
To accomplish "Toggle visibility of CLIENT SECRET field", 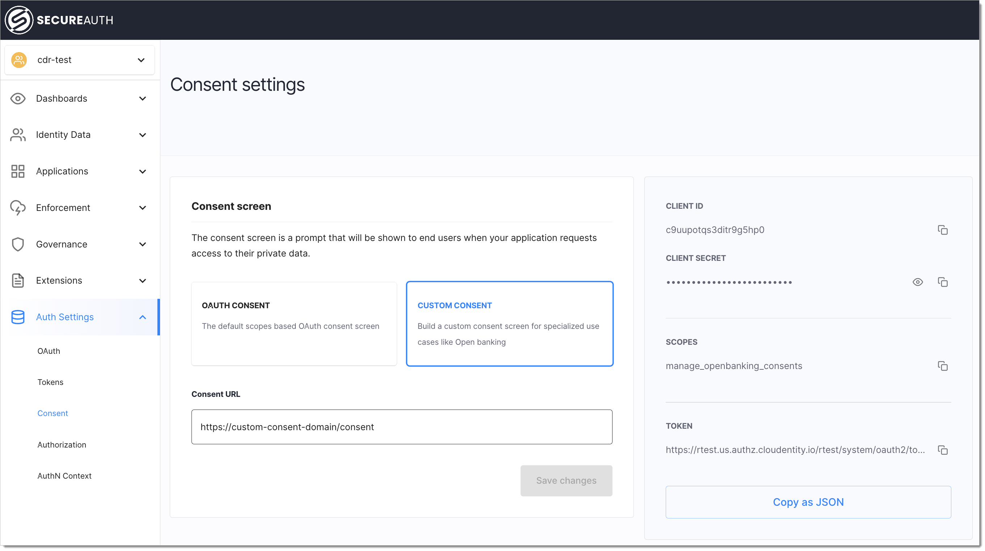I will point(917,282).
